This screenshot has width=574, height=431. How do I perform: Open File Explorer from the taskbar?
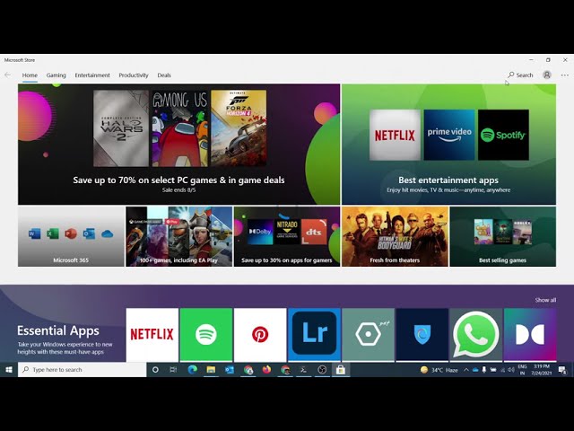[x=211, y=370]
